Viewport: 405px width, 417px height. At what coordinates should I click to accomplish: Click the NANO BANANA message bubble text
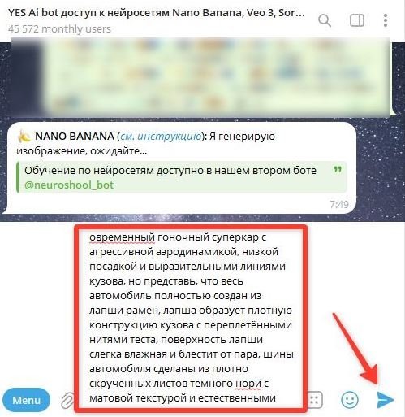tap(146, 143)
